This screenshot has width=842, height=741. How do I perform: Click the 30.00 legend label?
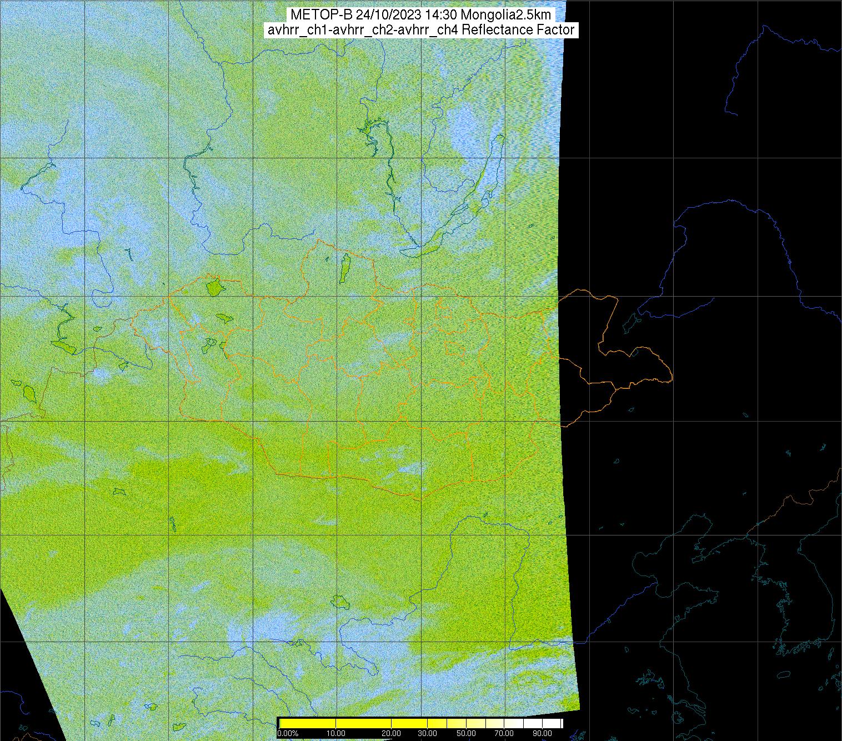[427, 734]
